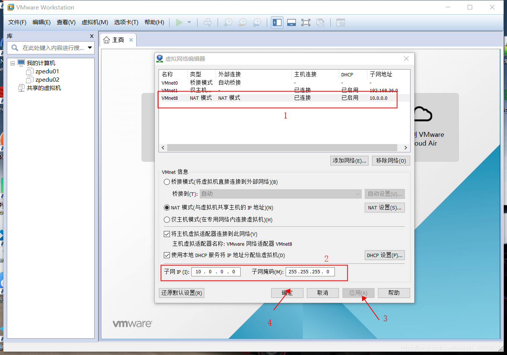Select the VMnet8 NAT network row
This screenshot has width=507, height=355.
tap(284, 98)
